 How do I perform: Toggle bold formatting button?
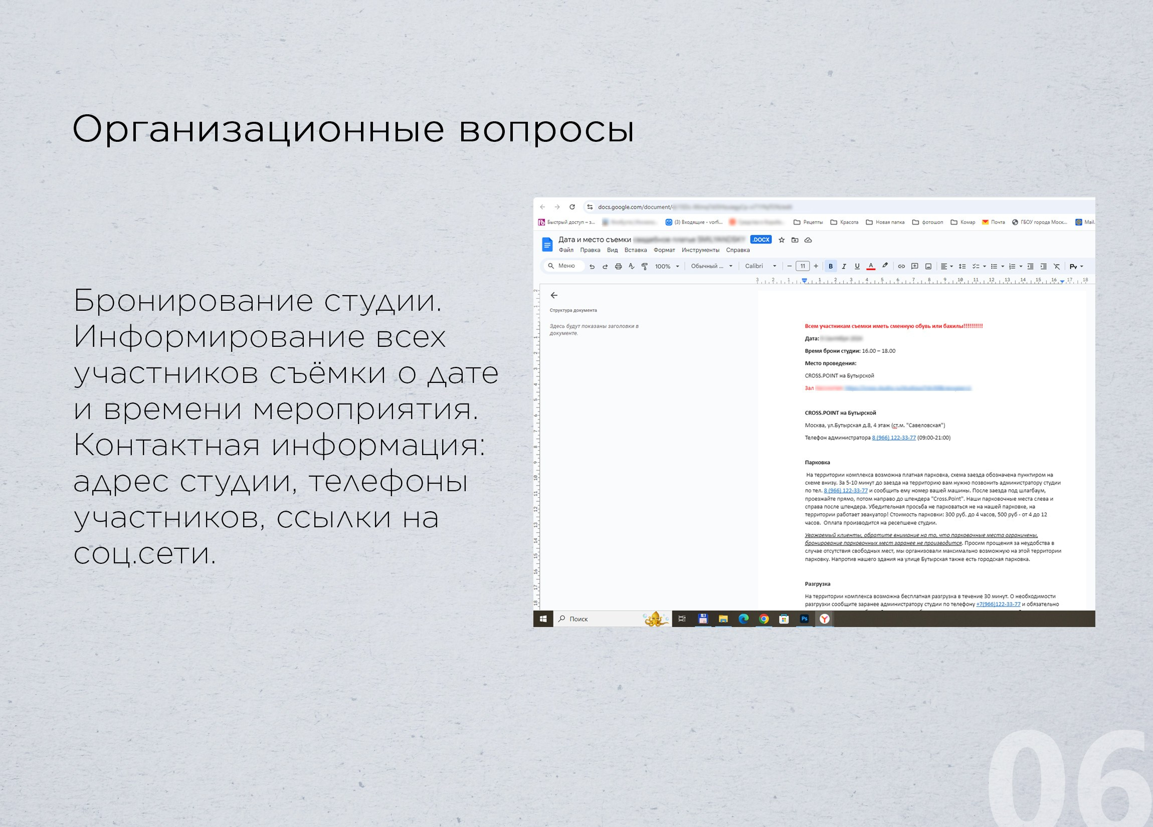[831, 266]
